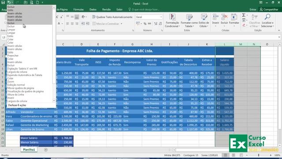Open the Undo history dropdown arrow

point(12,2)
